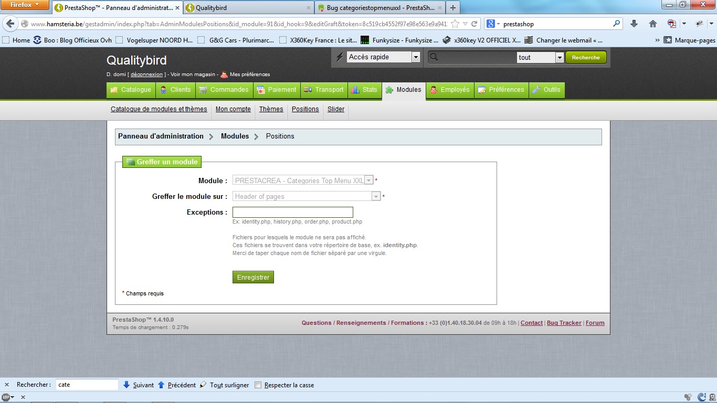Screen dimensions: 717x403
Task: Open the x360key V2 OFFICIEL bookmark
Action: [482, 40]
